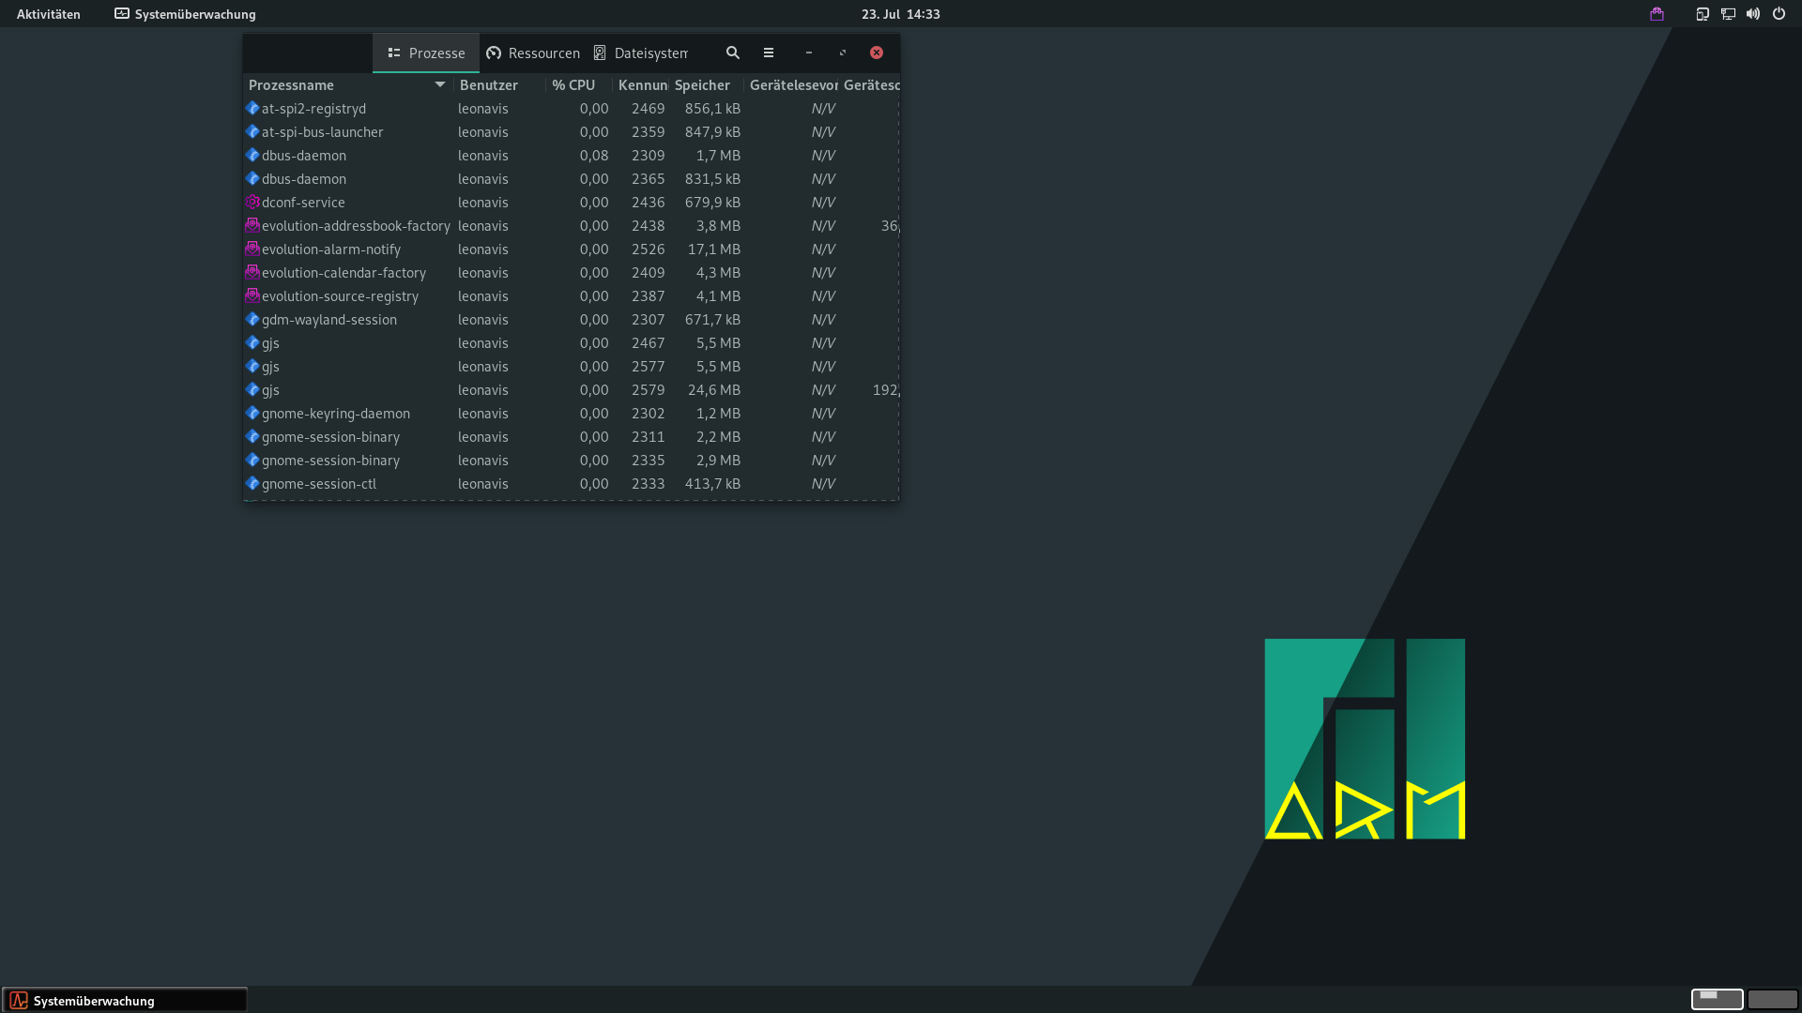Switch to first workspace in pager
The height and width of the screenshot is (1013, 1802).
(x=1717, y=999)
